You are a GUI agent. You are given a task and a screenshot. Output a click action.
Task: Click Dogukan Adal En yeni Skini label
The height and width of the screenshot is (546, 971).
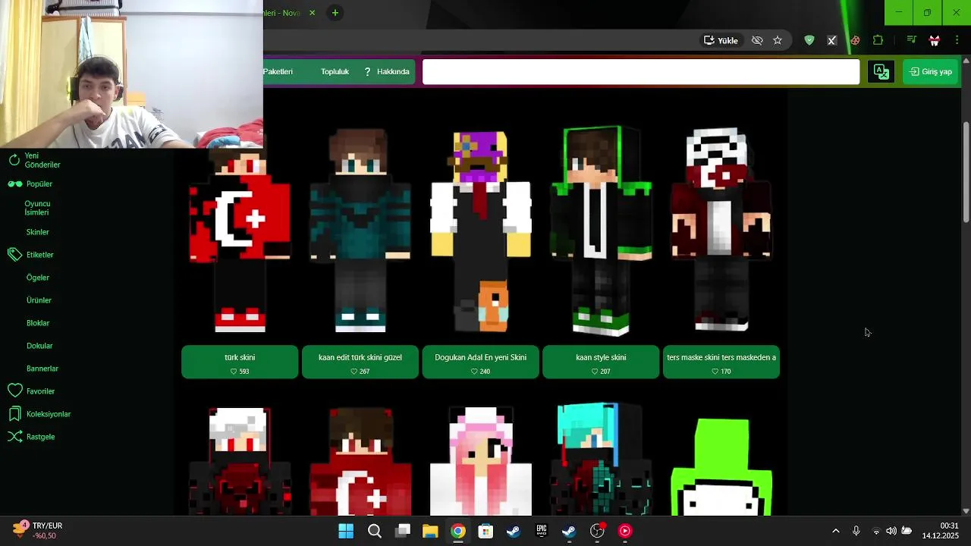pyautogui.click(x=481, y=362)
